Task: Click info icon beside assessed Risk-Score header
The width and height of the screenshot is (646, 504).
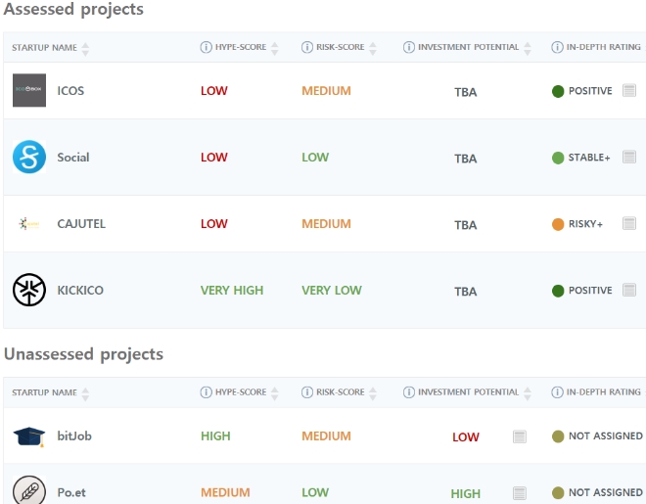Action: [x=307, y=47]
